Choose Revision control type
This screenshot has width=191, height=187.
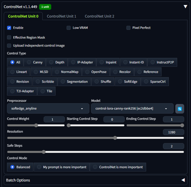20,82
